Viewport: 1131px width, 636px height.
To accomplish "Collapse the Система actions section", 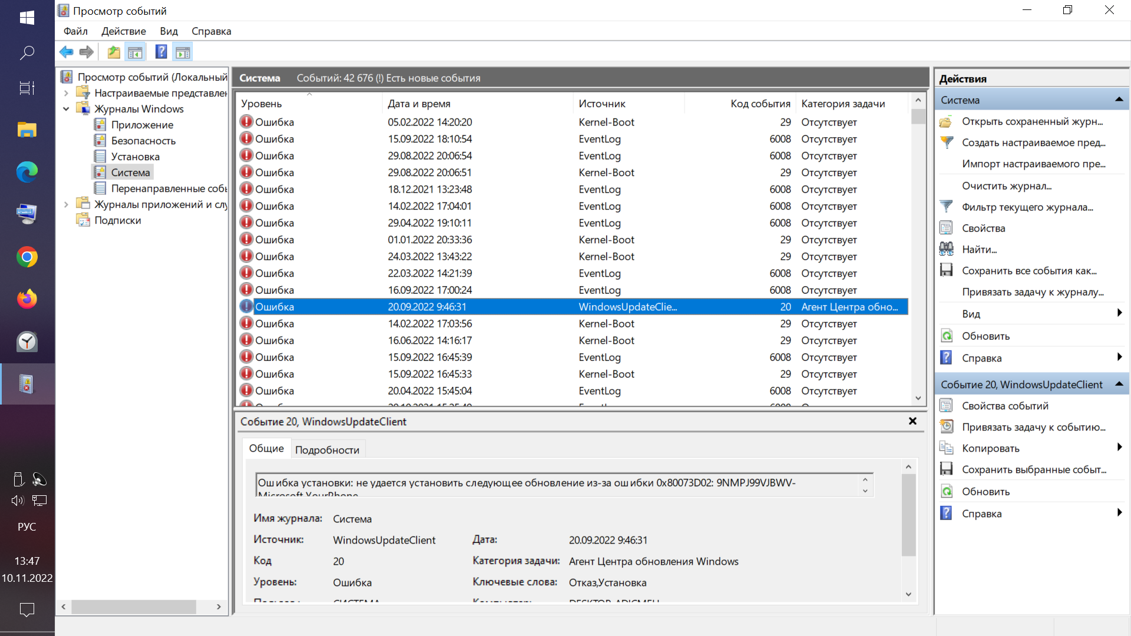I will click(1119, 100).
